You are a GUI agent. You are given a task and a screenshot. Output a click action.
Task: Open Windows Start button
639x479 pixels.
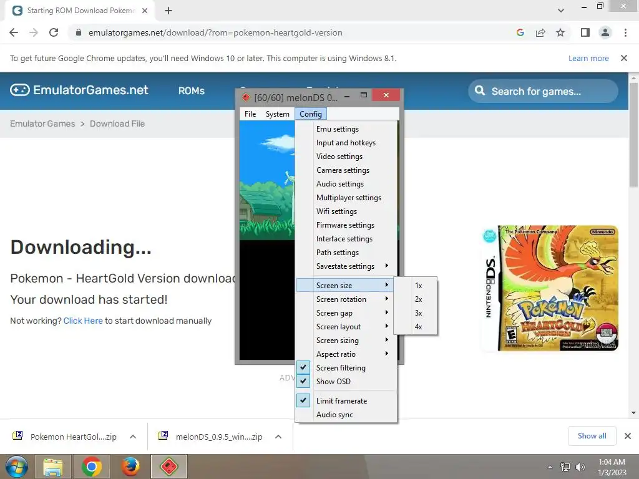tap(16, 467)
